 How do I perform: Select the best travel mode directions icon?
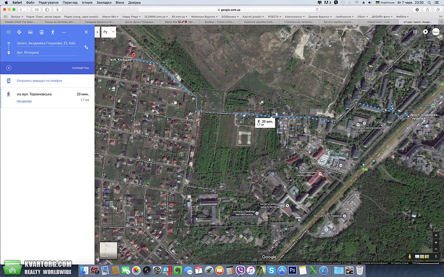19,32
